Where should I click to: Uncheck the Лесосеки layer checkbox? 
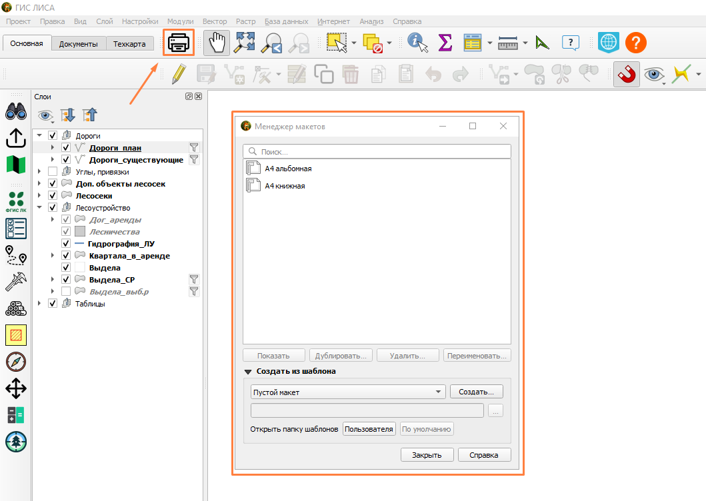point(53,195)
